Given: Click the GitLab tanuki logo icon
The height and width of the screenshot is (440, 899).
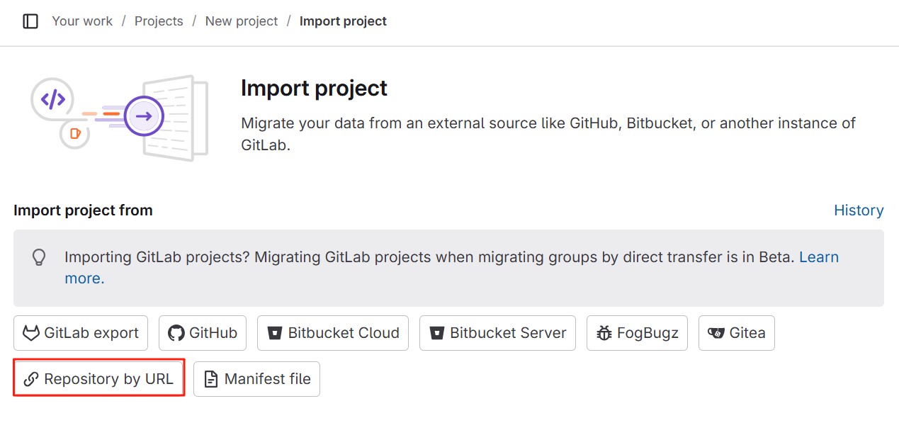Looking at the screenshot, I should pyautogui.click(x=30, y=333).
